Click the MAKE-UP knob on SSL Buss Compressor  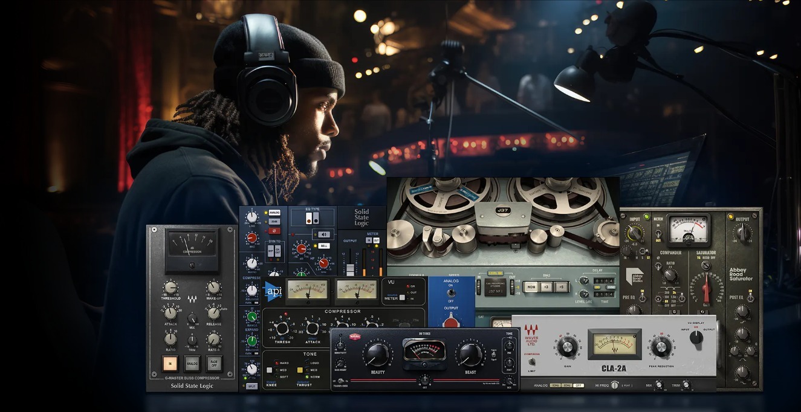point(213,288)
